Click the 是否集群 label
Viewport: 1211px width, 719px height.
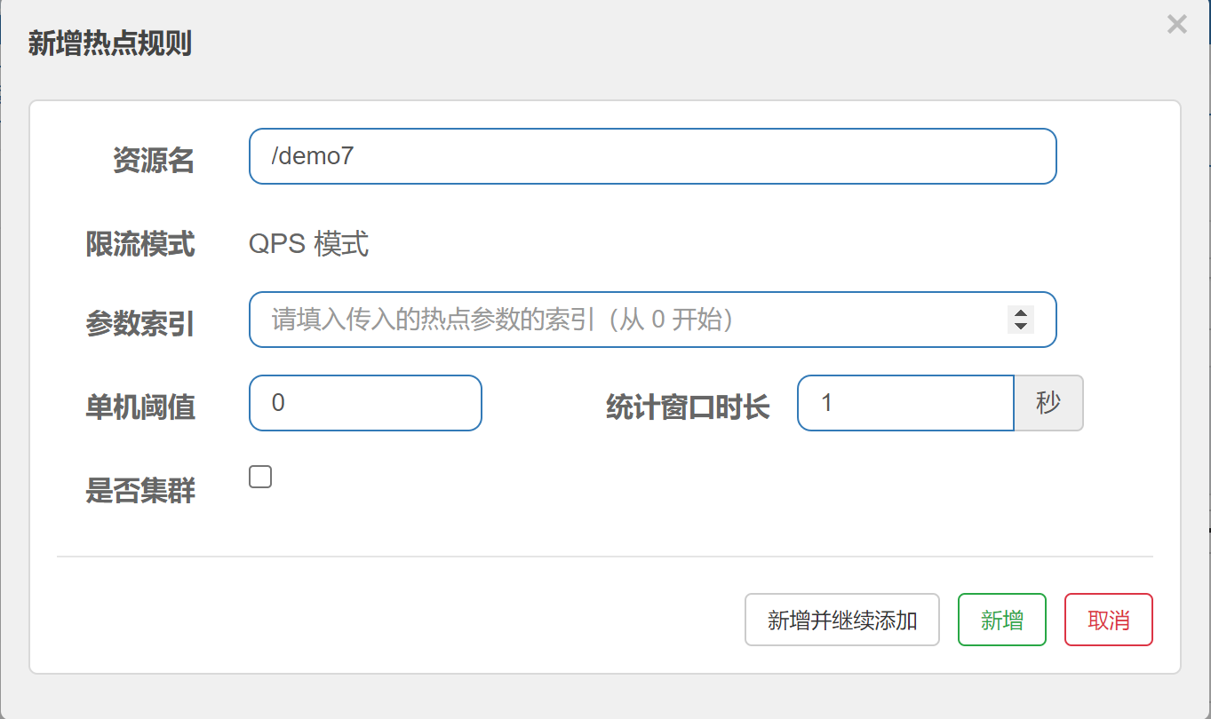pos(140,490)
